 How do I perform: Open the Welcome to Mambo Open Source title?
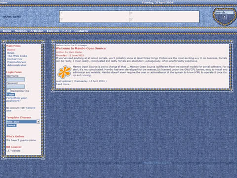(80, 48)
